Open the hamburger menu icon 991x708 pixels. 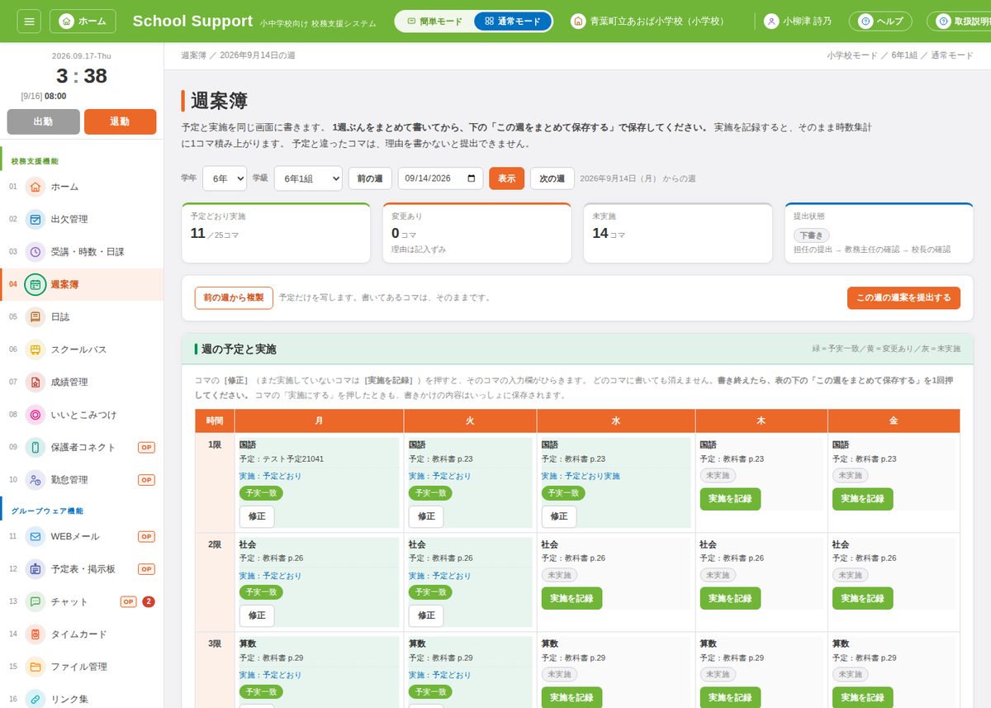pyautogui.click(x=28, y=21)
